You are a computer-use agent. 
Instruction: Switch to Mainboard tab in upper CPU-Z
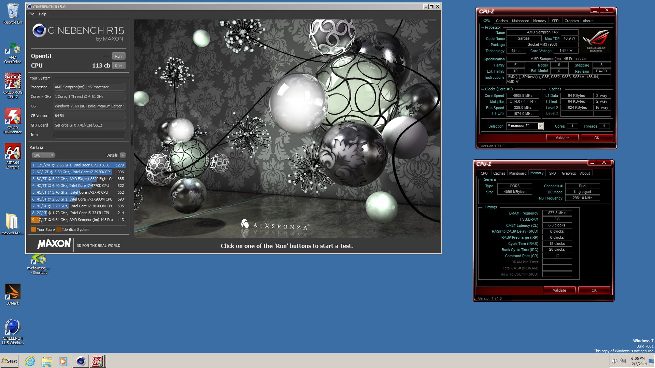521,21
